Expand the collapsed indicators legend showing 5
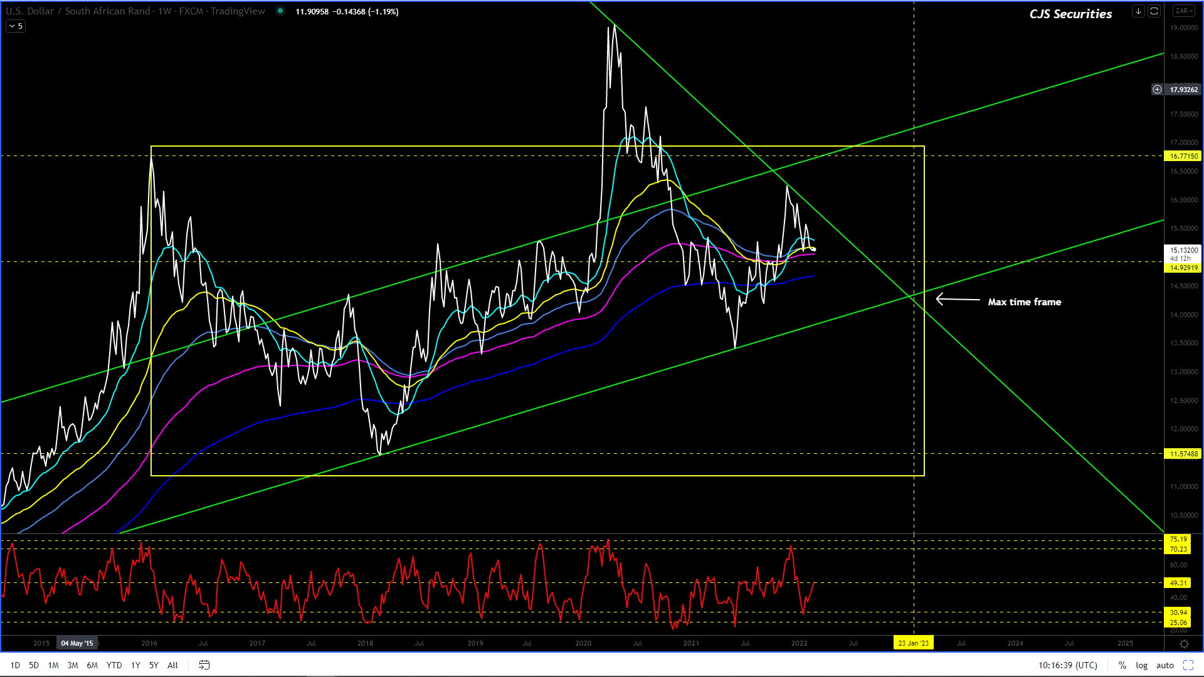1204x677 pixels. (x=16, y=26)
